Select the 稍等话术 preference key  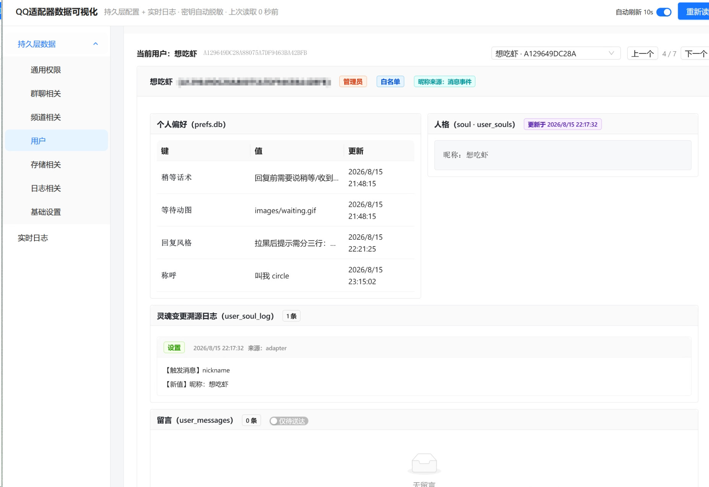[176, 177]
